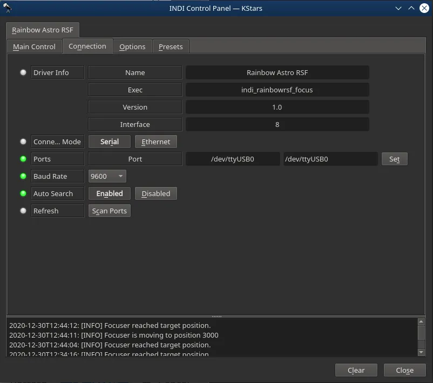Clear the log messages
Image resolution: width=433 pixels, height=383 pixels.
point(356,370)
